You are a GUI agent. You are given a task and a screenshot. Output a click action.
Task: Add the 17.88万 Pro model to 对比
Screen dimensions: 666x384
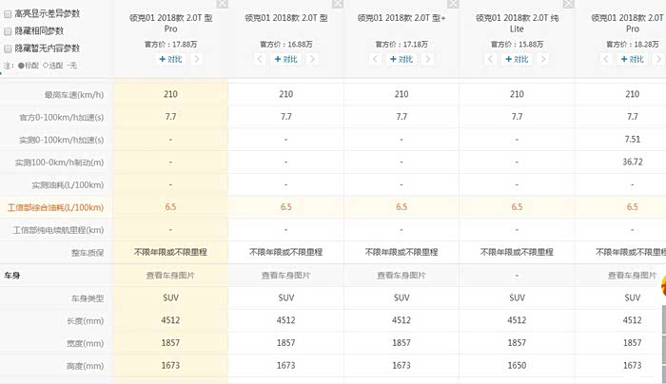(170, 59)
